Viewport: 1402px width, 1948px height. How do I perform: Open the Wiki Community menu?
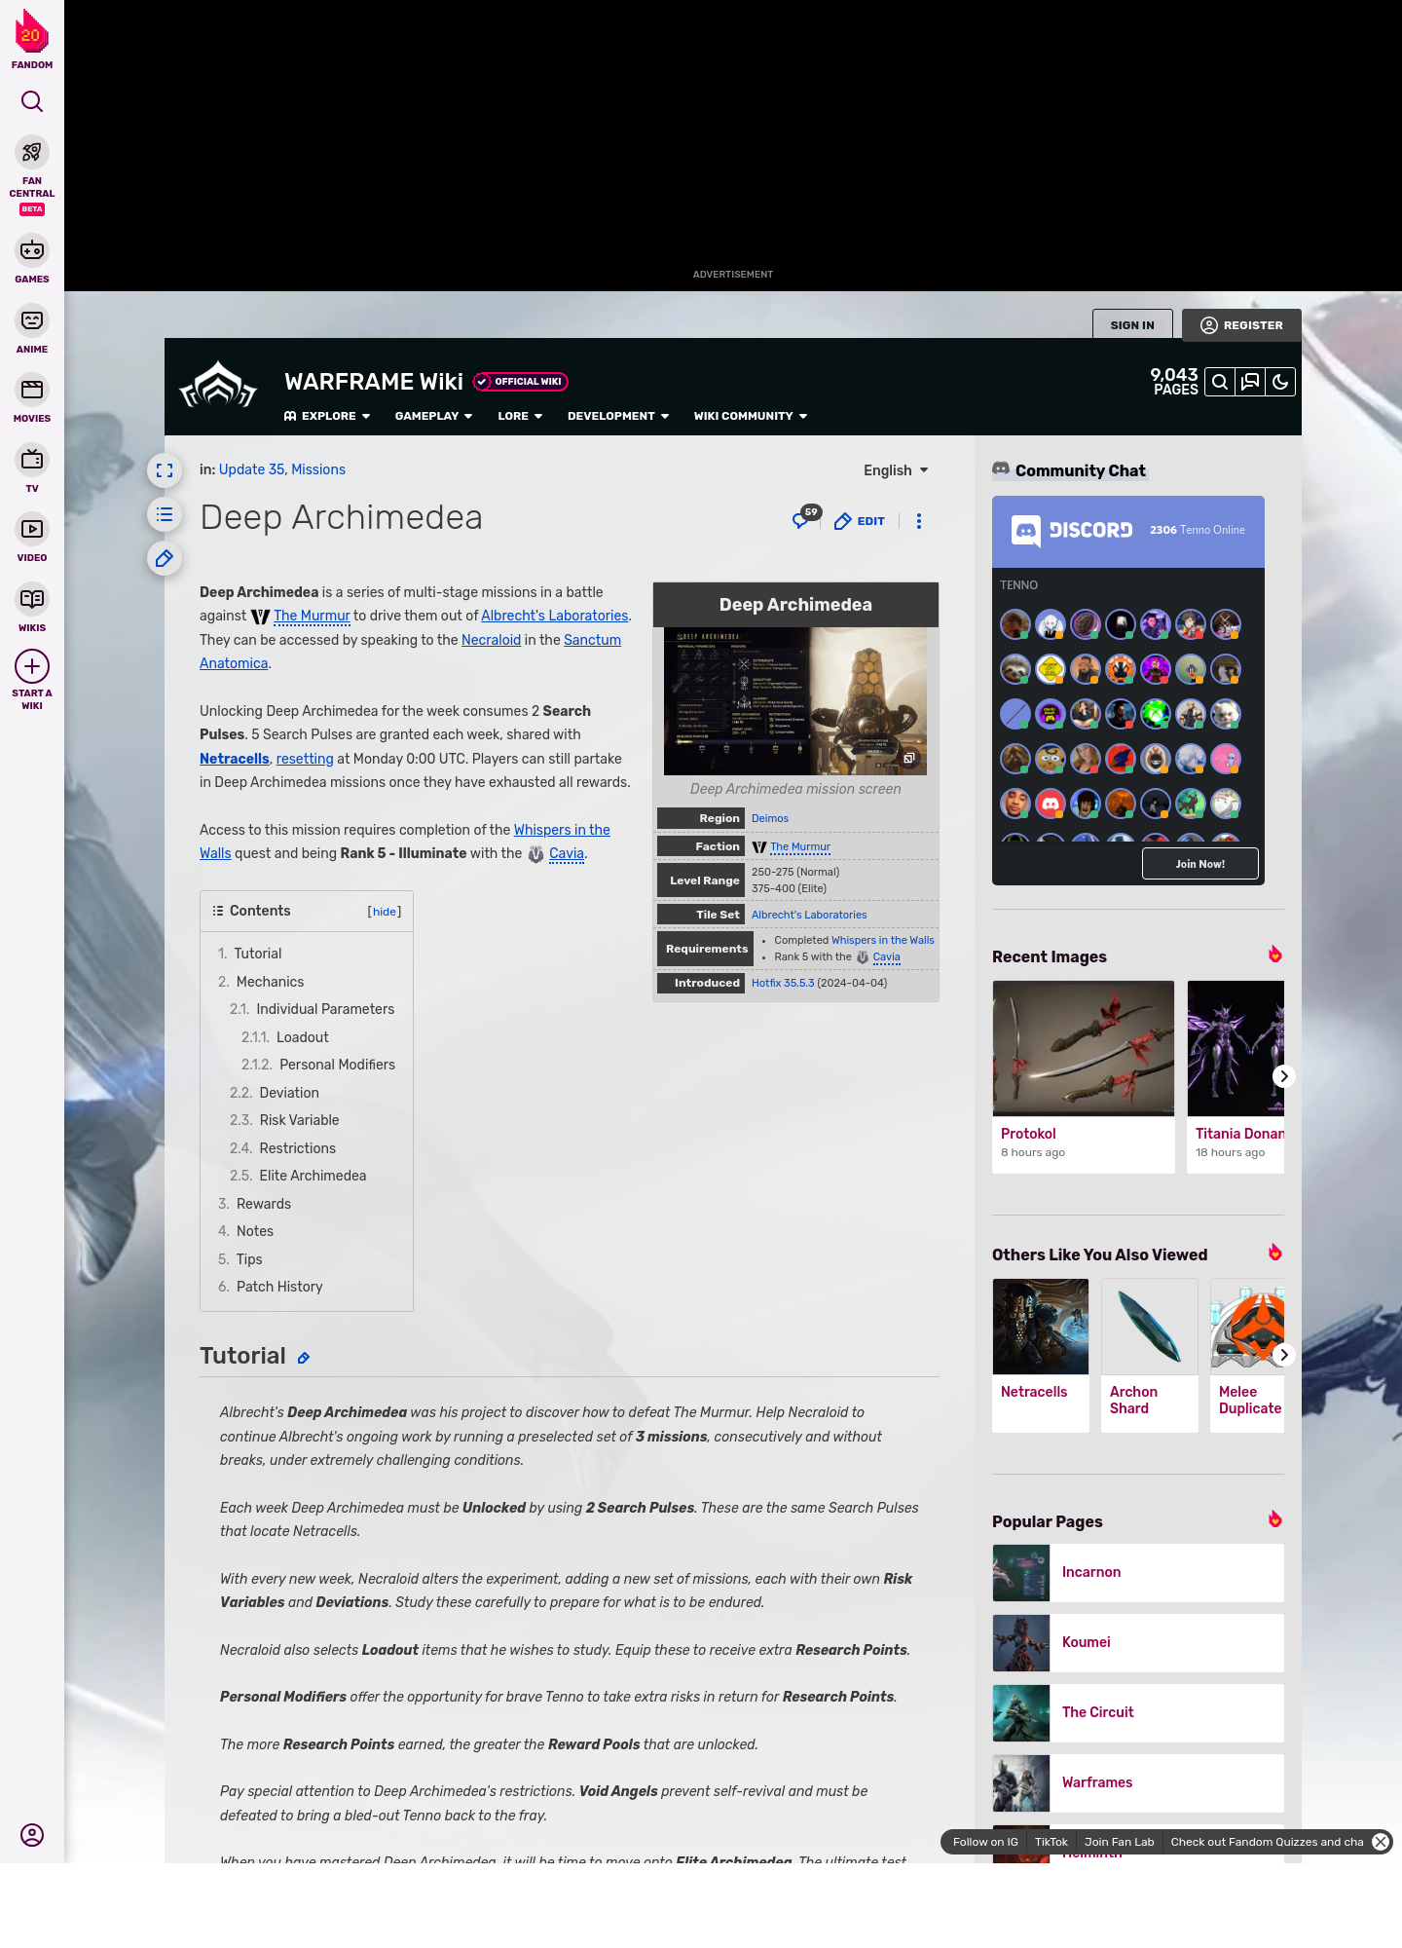click(750, 416)
